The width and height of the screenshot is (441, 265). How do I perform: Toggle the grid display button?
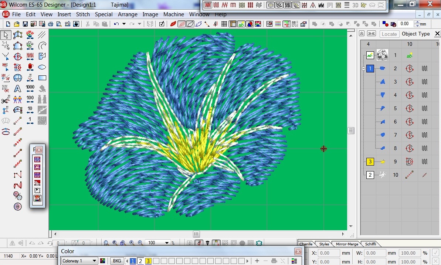click(x=224, y=24)
